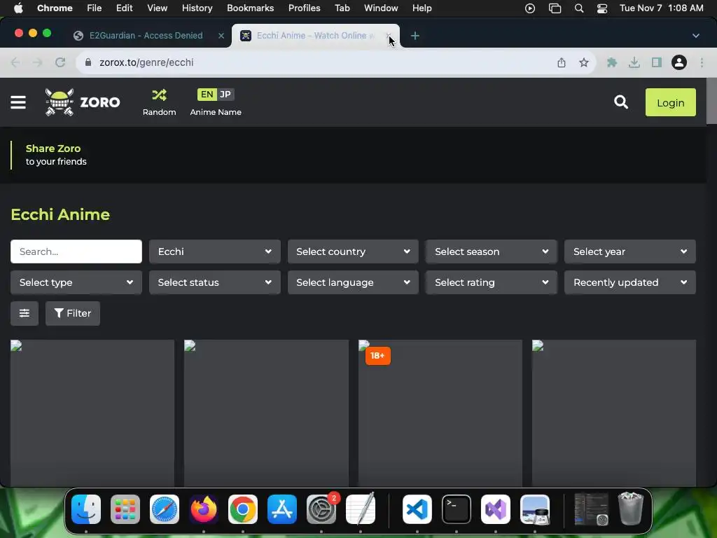Toggle the Chrome side panel icon
The height and width of the screenshot is (538, 717).
click(x=656, y=62)
